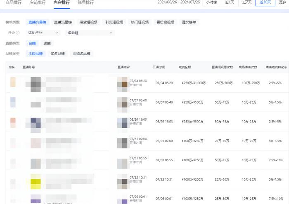
Task: Open the 更多 time range options
Action: pyautogui.click(x=283, y=2)
